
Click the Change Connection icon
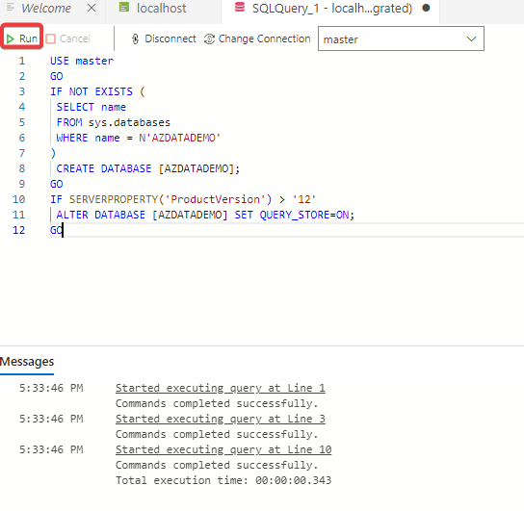210,39
